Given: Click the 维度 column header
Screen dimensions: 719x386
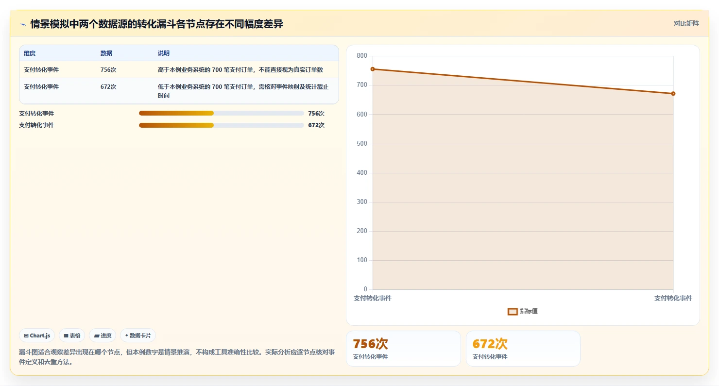Looking at the screenshot, I should pos(30,53).
